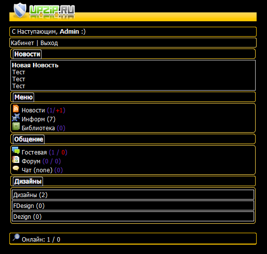Viewport: 267px width, 254px height.
Task: Click the Чат speech balloon icon
Action: 16,168
